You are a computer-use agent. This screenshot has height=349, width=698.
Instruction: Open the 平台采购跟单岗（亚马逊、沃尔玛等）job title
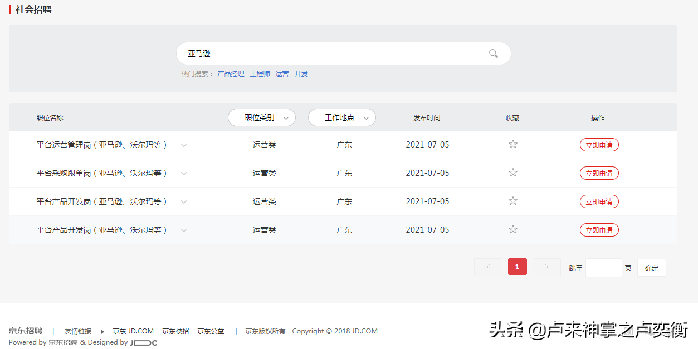tap(102, 173)
